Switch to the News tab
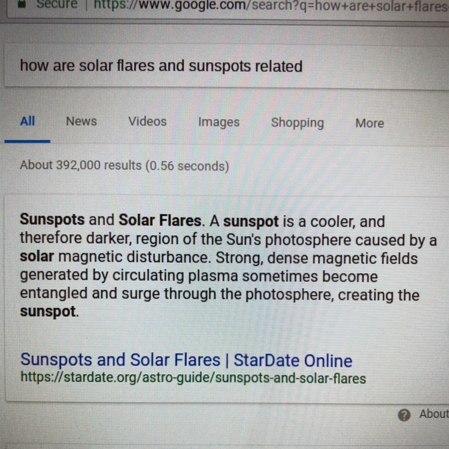Viewport: 449px width, 449px height. 81,122
